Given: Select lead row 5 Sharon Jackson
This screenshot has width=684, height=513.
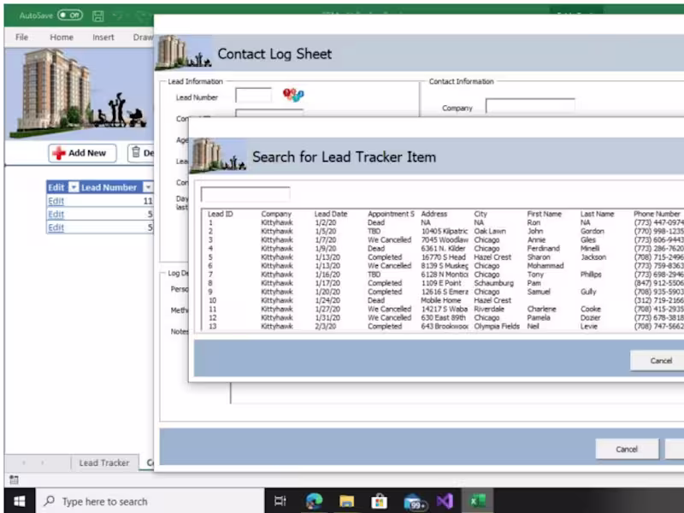Looking at the screenshot, I should (443, 257).
